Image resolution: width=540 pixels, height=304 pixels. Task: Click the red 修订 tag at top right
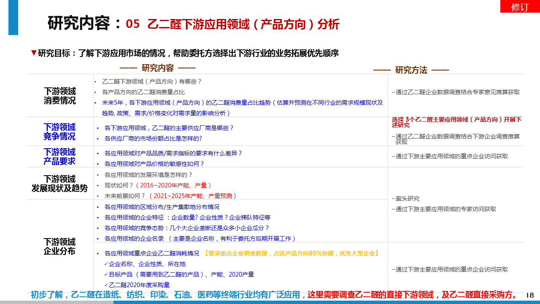pos(520,7)
